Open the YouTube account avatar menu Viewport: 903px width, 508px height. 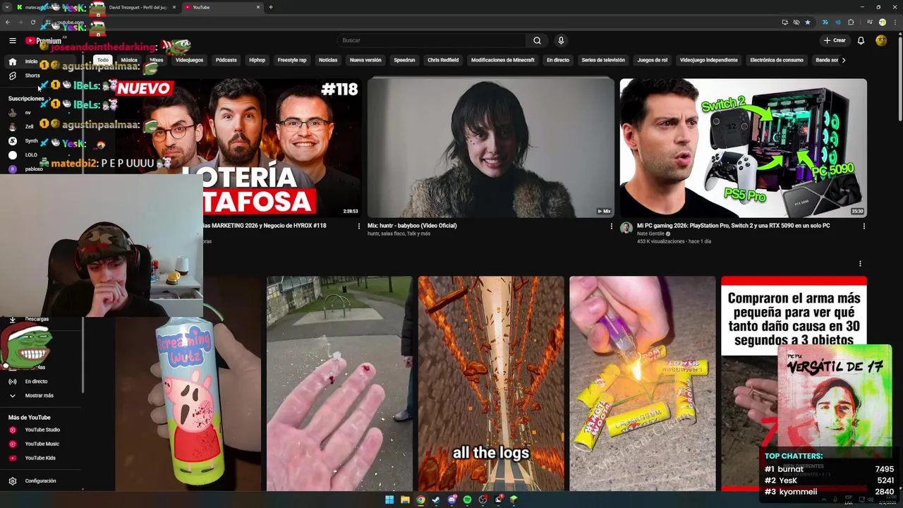coord(881,40)
